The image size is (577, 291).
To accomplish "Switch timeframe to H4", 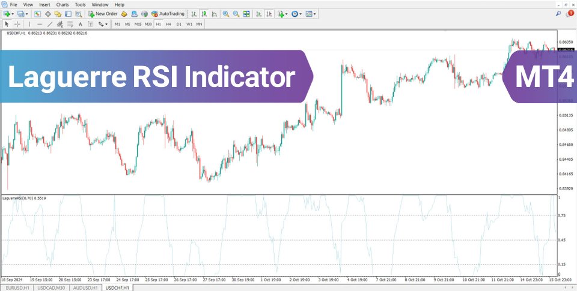I will click(x=168, y=24).
